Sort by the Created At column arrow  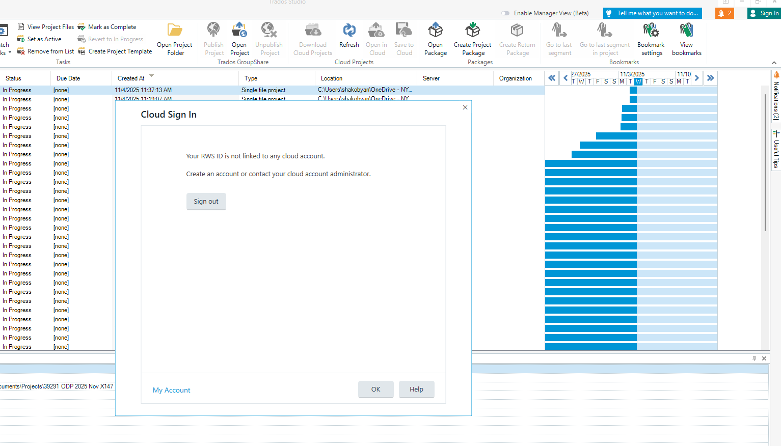[151, 76]
